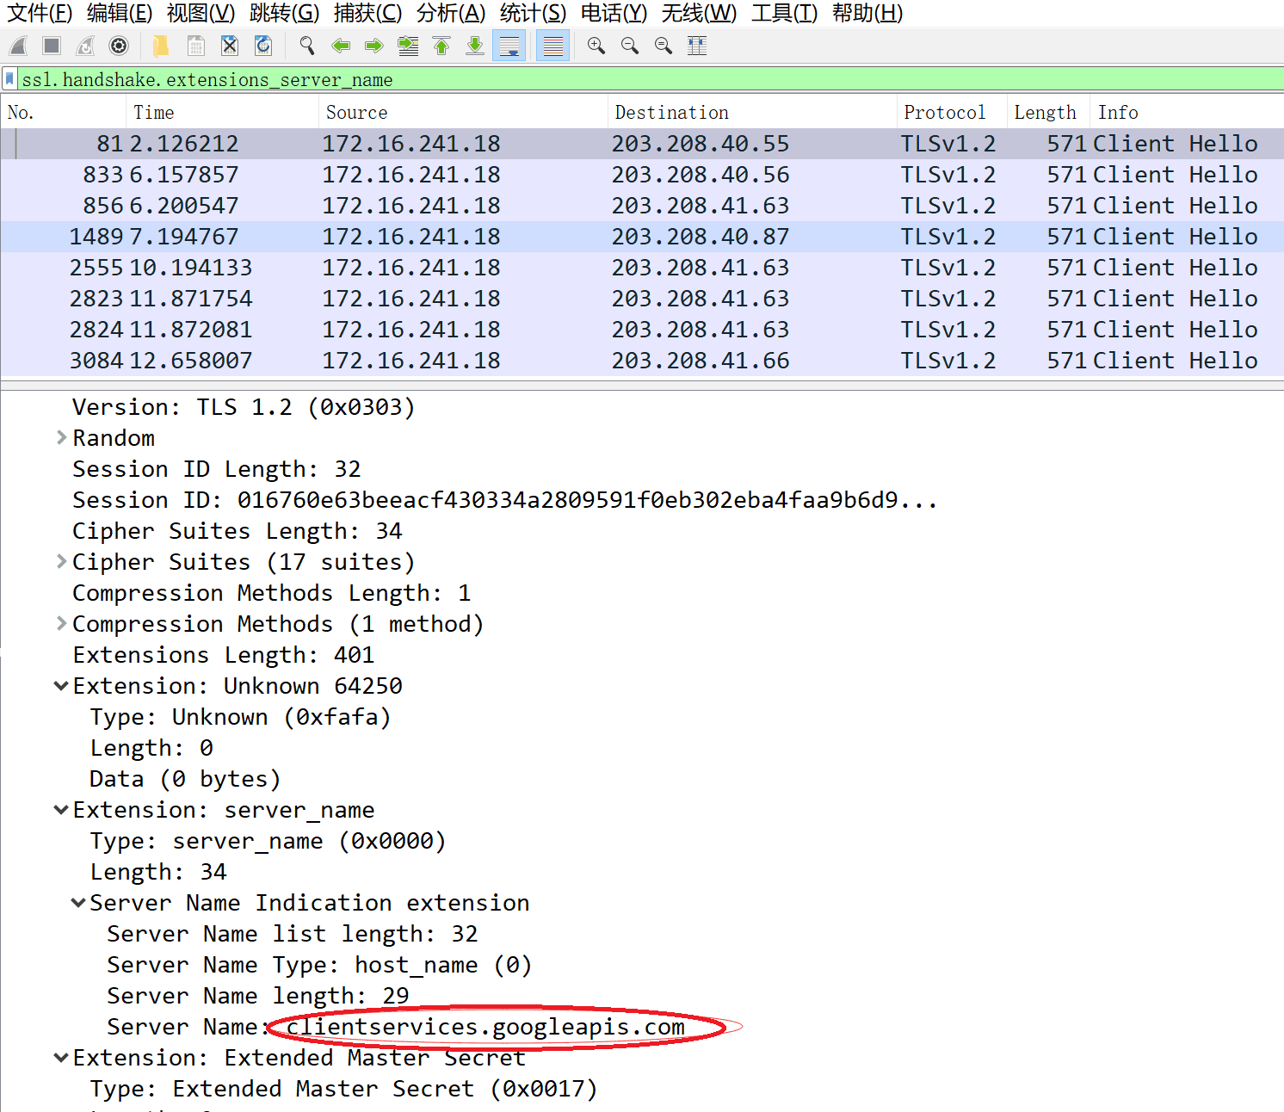
Task: Sort by the Destination column header
Action: coord(671,113)
